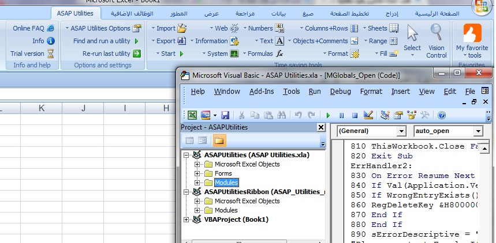Screen dimensions: 496x243
Task: Open the Start dropdown
Action: (x=170, y=54)
